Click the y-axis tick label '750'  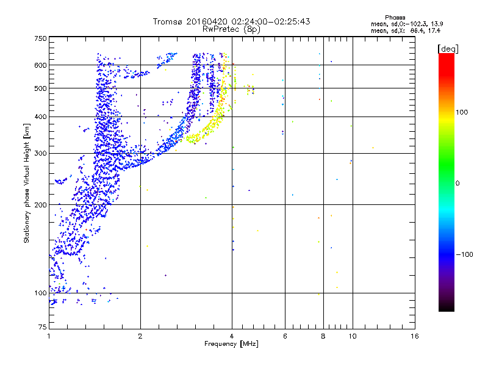(x=40, y=38)
